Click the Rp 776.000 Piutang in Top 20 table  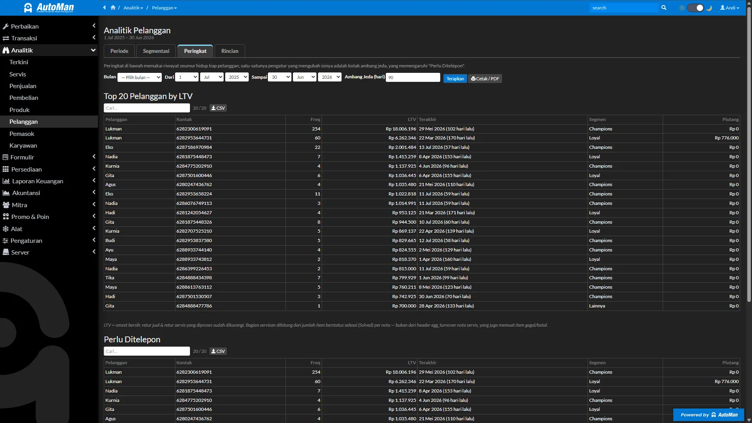[727, 138]
